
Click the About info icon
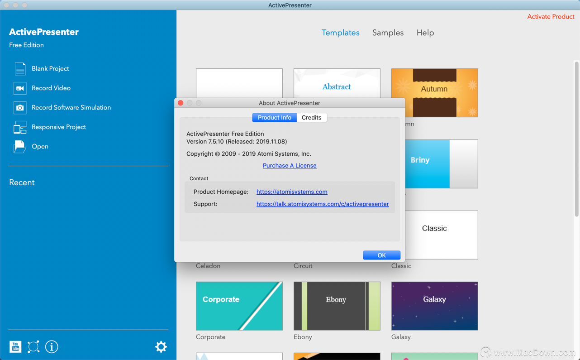[x=52, y=347]
